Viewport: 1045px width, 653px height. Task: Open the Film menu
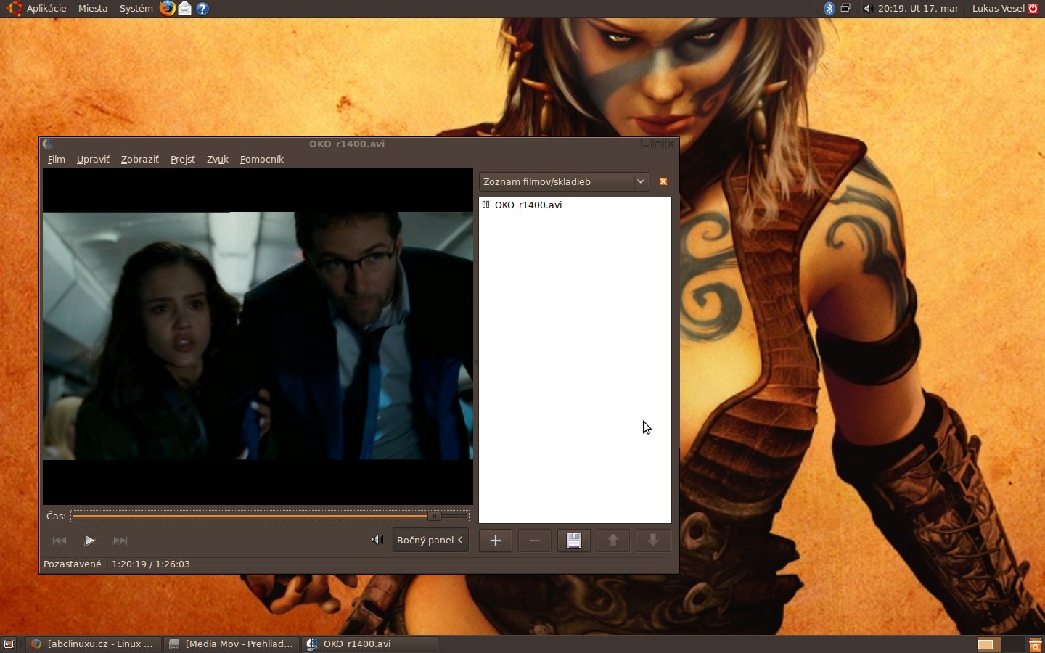pos(57,159)
